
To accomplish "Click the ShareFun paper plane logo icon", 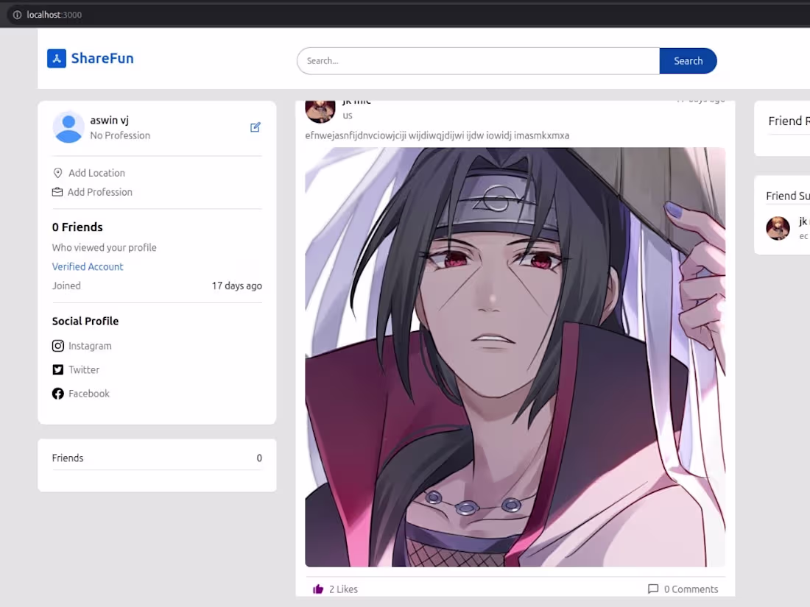I will pos(57,58).
